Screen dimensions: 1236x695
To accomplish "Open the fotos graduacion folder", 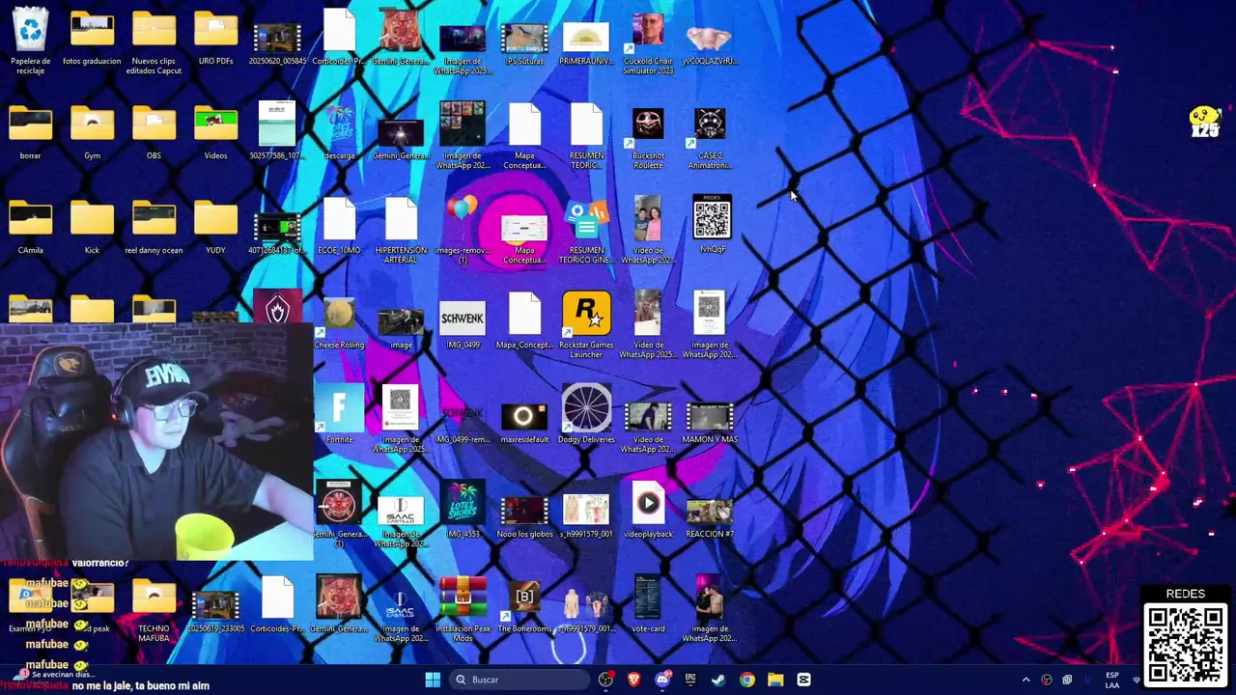I will [x=92, y=39].
